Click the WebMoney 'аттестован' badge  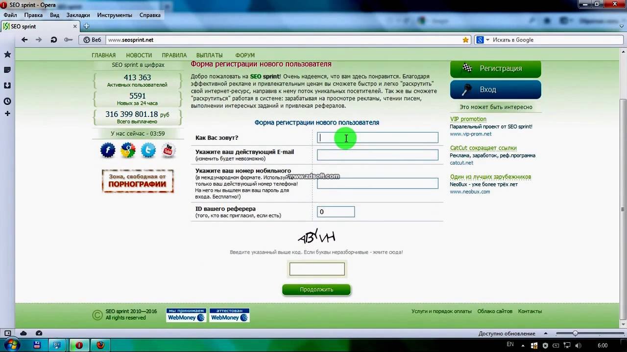pyautogui.click(x=229, y=315)
